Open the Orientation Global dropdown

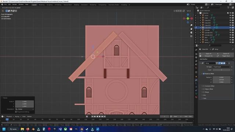pos(25,109)
